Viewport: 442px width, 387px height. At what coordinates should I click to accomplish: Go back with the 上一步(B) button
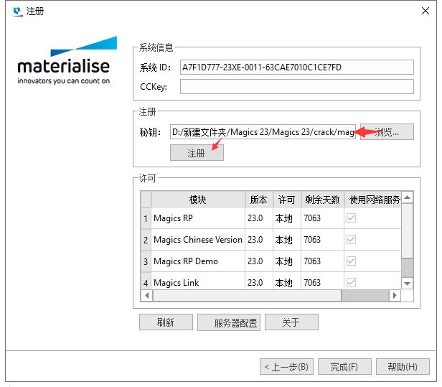point(286,367)
